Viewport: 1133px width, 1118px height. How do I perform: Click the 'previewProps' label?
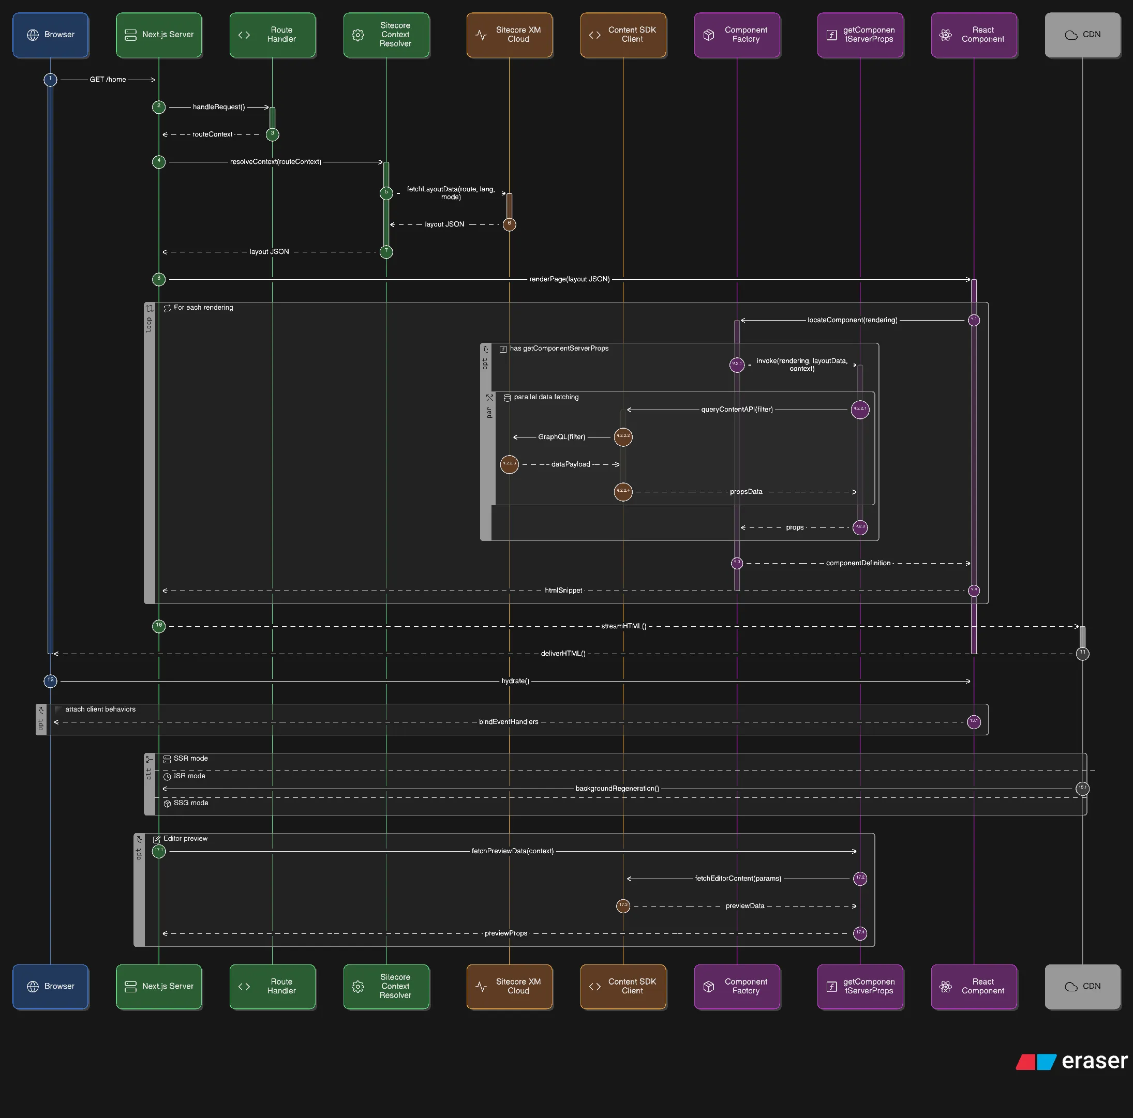pyautogui.click(x=506, y=934)
